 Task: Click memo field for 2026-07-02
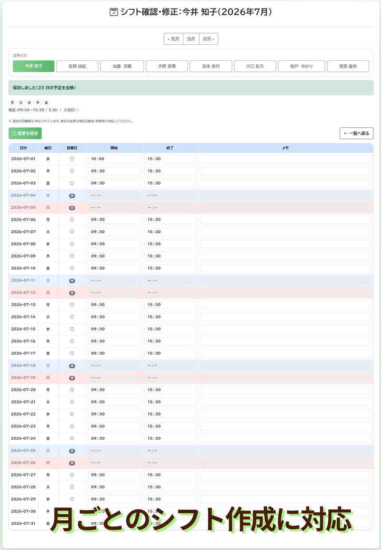[285, 171]
